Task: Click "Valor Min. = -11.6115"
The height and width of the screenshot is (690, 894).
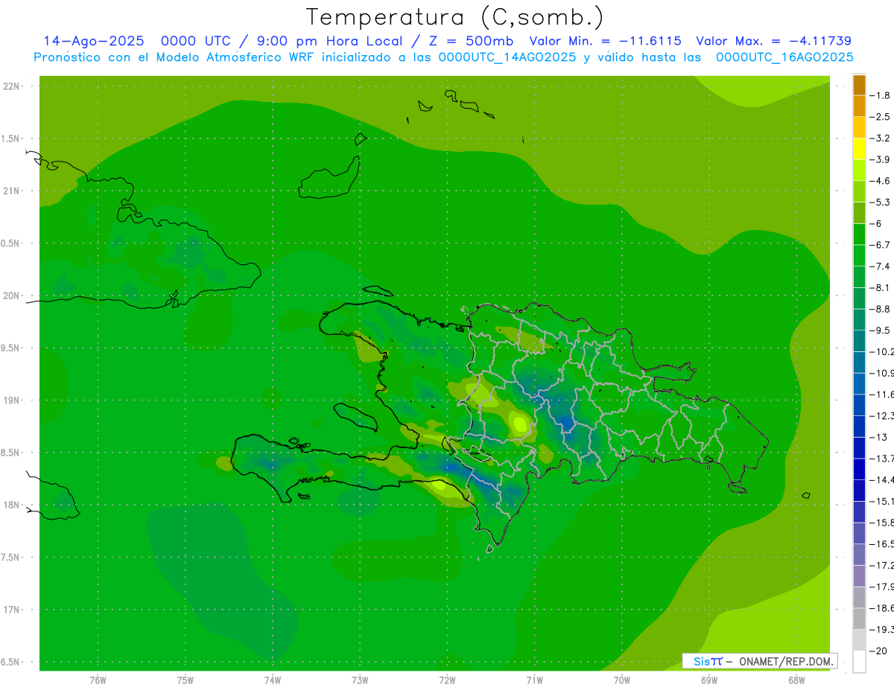Action: (606, 41)
